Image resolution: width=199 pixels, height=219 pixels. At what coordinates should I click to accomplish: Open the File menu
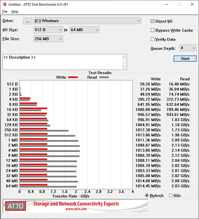tap(5, 12)
